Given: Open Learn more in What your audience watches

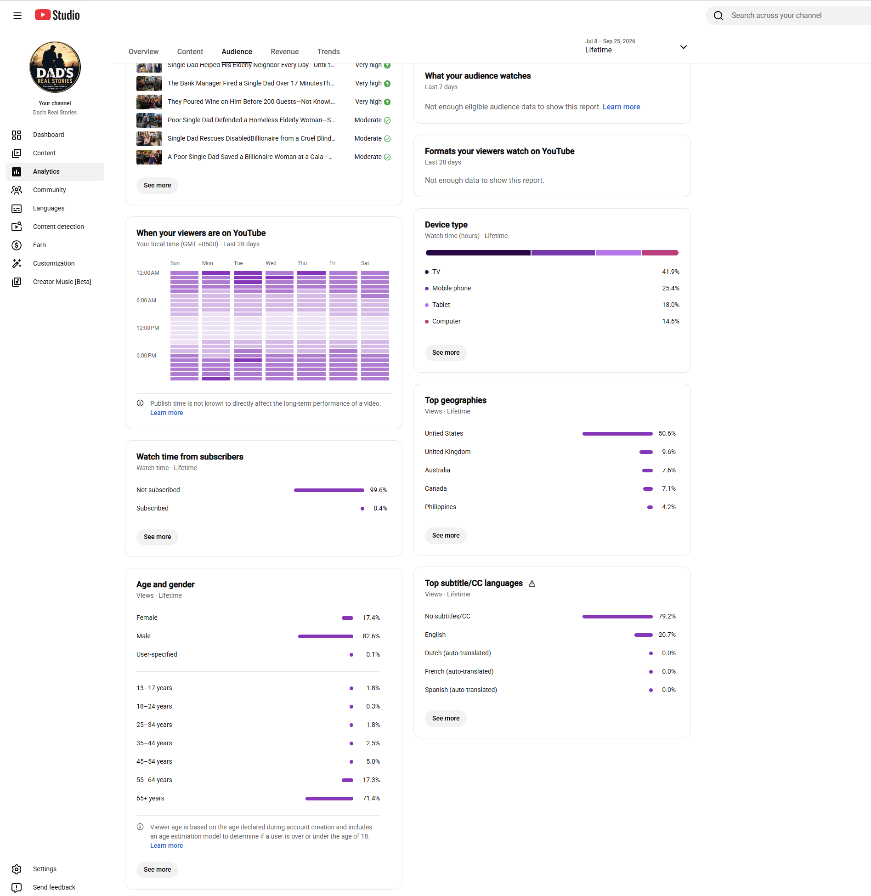Looking at the screenshot, I should [621, 107].
